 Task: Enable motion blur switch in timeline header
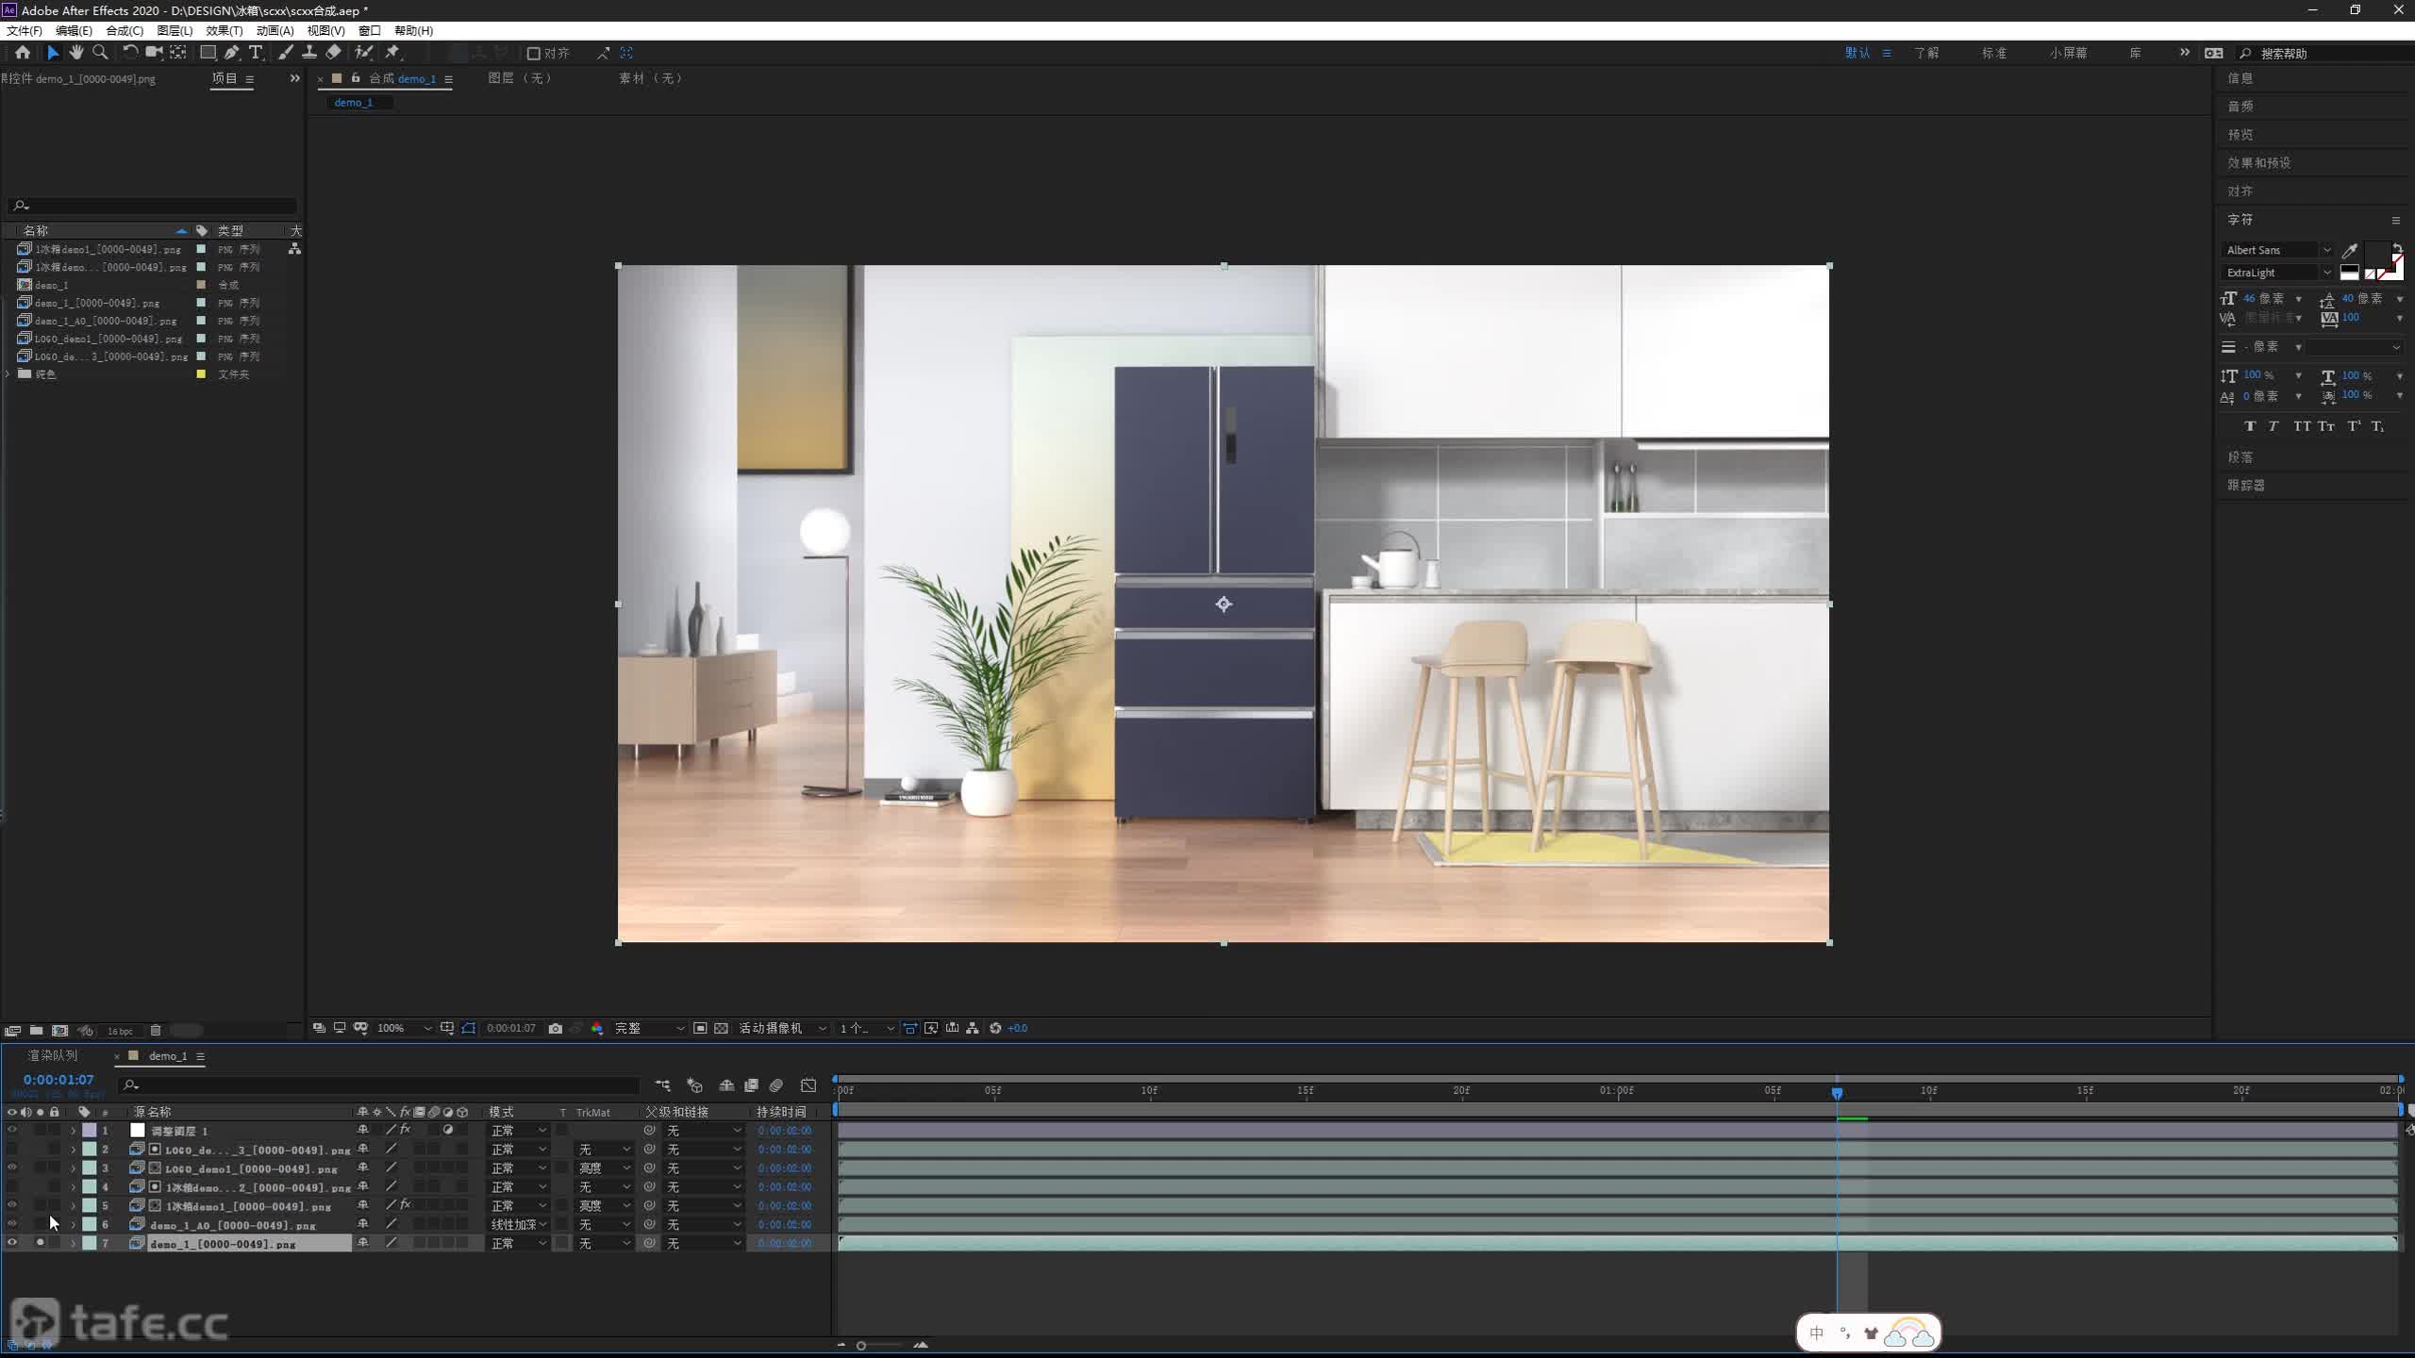[x=776, y=1085]
